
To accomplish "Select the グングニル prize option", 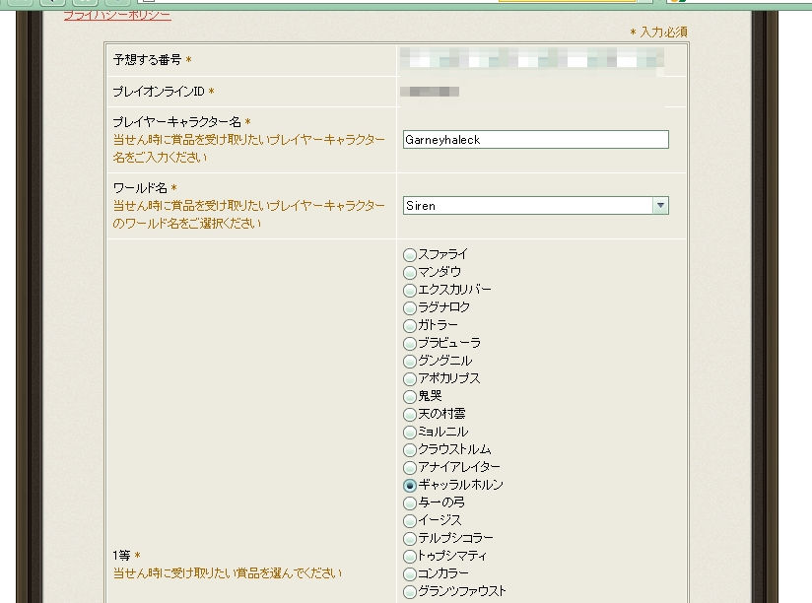I will pyautogui.click(x=410, y=361).
